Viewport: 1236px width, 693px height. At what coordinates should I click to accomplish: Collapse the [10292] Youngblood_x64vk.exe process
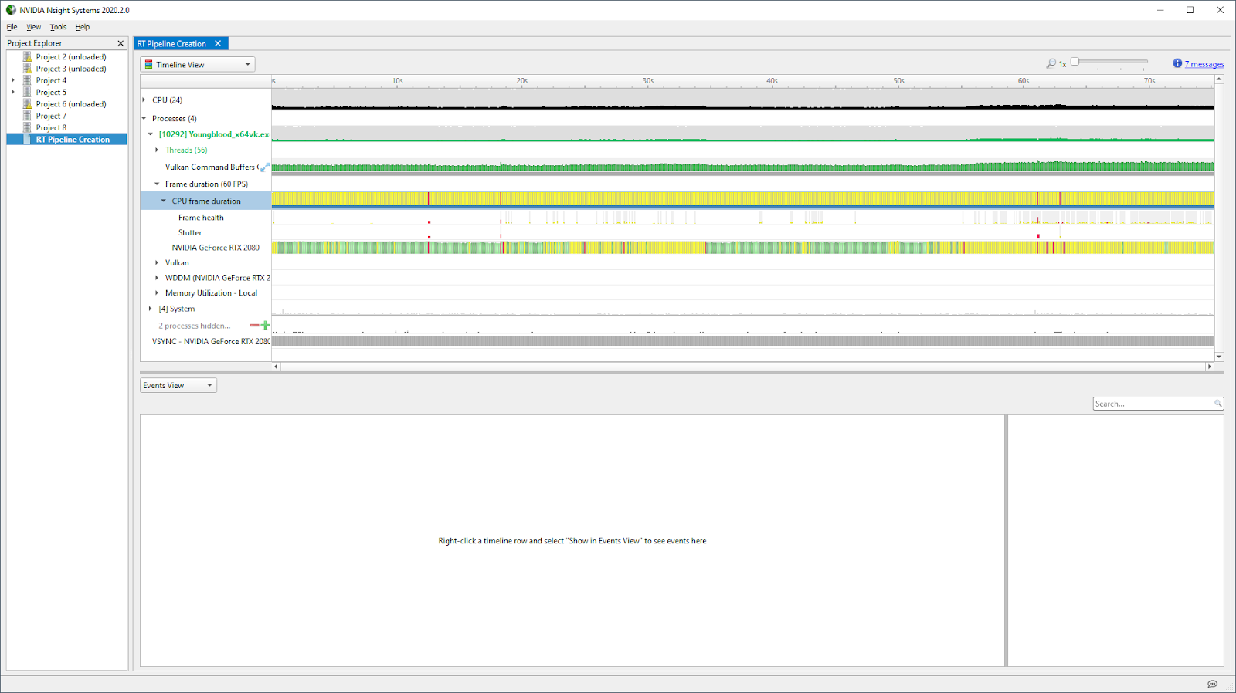[x=151, y=134]
